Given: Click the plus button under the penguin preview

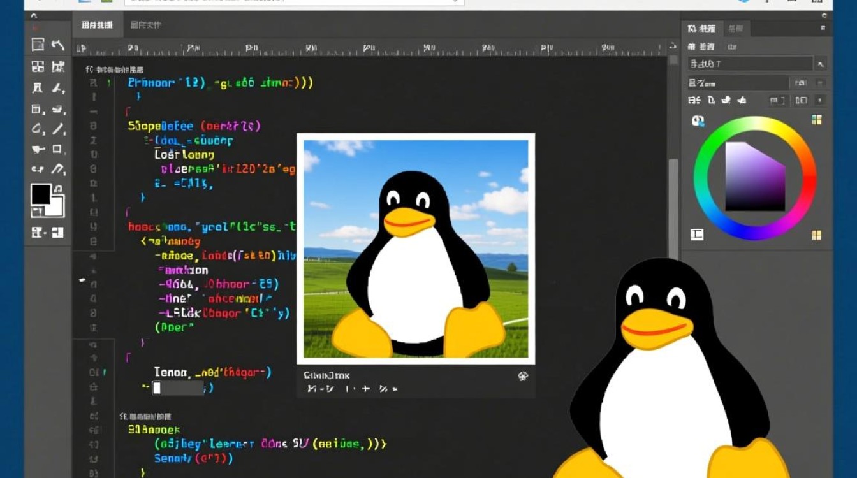Looking at the screenshot, I should tap(365, 388).
